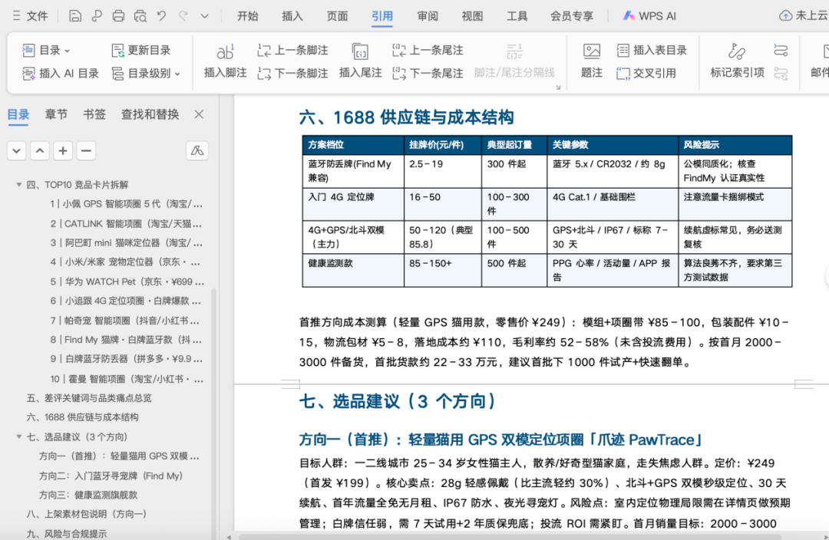
Task: Click 插入脚注 icon
Action: pos(225,61)
